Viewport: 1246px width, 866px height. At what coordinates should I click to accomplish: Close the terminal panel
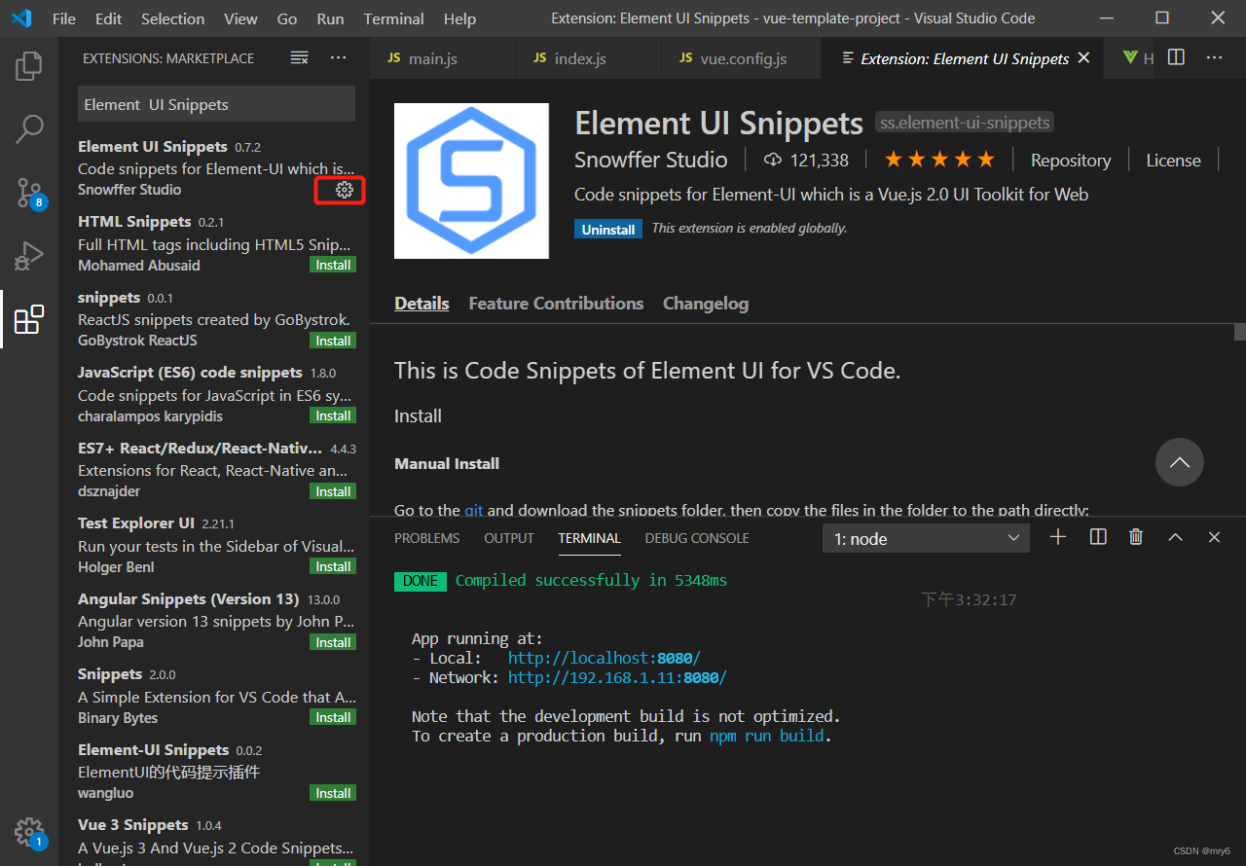pyautogui.click(x=1214, y=537)
